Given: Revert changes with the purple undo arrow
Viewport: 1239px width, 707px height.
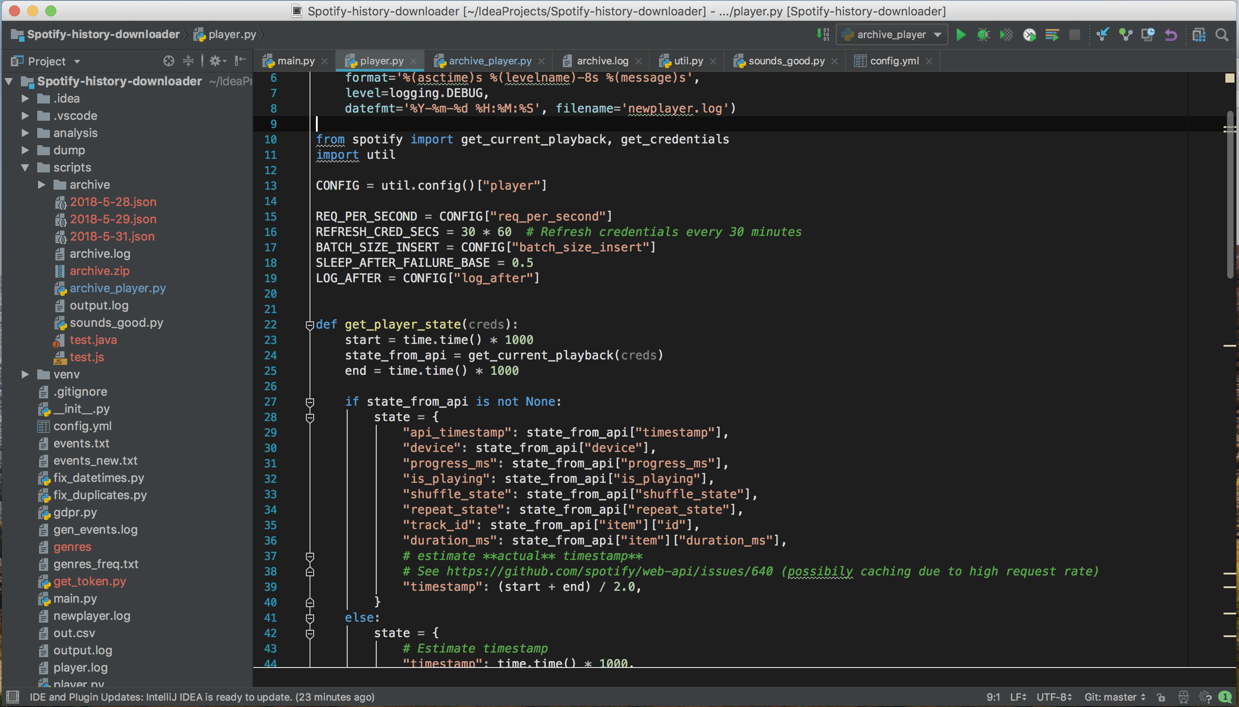Looking at the screenshot, I should point(1170,35).
